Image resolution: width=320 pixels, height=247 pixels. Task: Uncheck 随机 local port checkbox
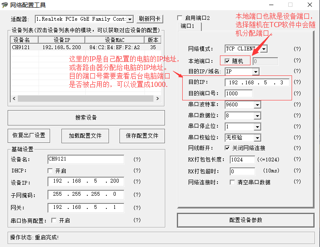[x=227, y=61]
